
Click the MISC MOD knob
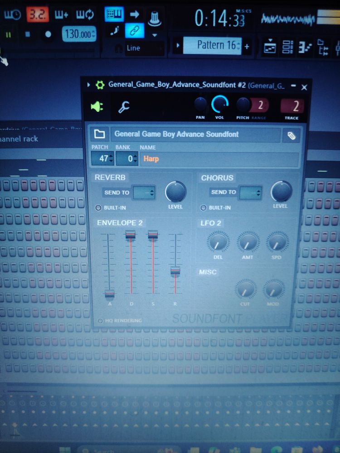pyautogui.click(x=273, y=289)
